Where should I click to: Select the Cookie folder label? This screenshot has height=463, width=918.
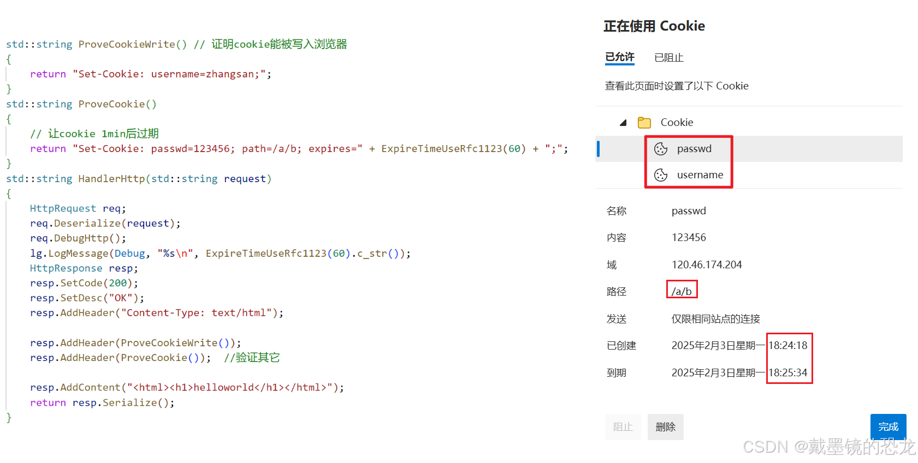(x=677, y=123)
